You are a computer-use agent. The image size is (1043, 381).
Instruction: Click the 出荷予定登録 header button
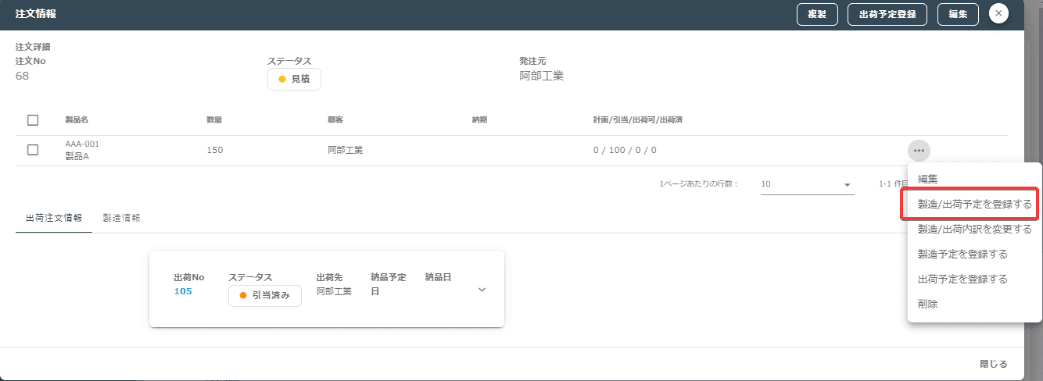pyautogui.click(x=887, y=14)
